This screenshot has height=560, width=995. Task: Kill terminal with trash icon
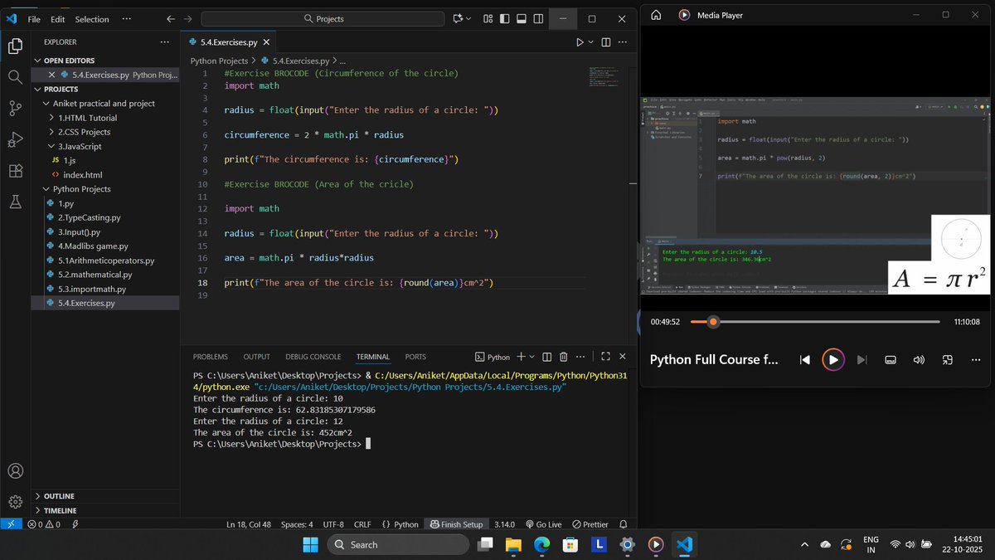tap(564, 357)
